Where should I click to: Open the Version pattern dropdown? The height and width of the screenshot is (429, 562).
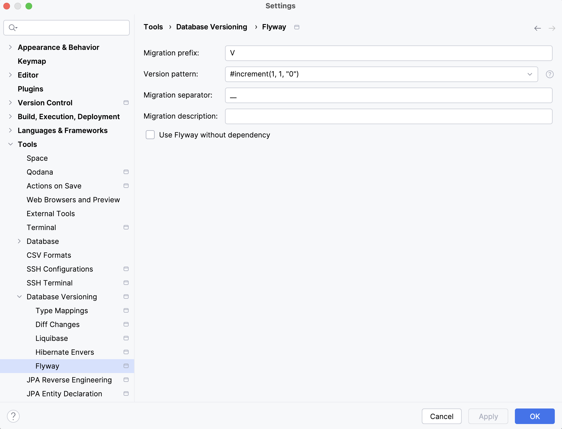[530, 74]
